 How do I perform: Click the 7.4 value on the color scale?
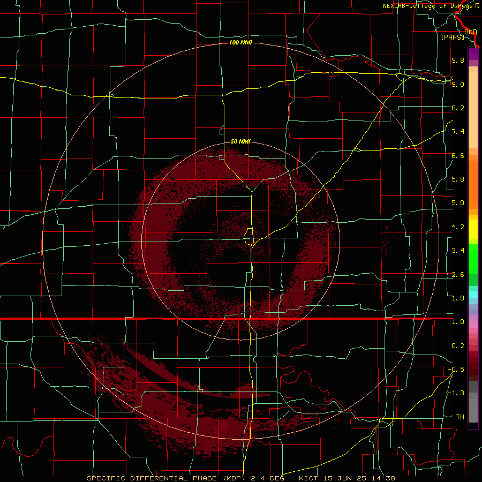coord(458,132)
